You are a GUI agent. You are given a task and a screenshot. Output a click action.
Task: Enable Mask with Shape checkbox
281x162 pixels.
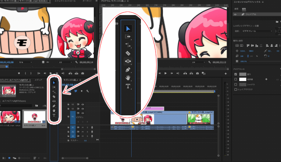(x=236, y=89)
